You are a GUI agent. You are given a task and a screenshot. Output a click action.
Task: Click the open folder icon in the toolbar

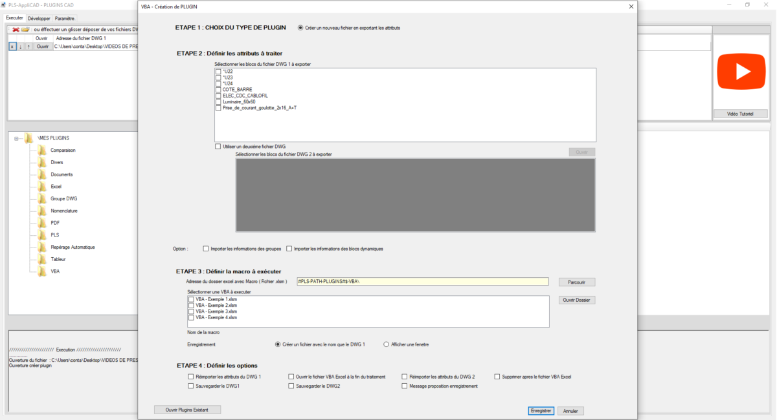pos(25,29)
